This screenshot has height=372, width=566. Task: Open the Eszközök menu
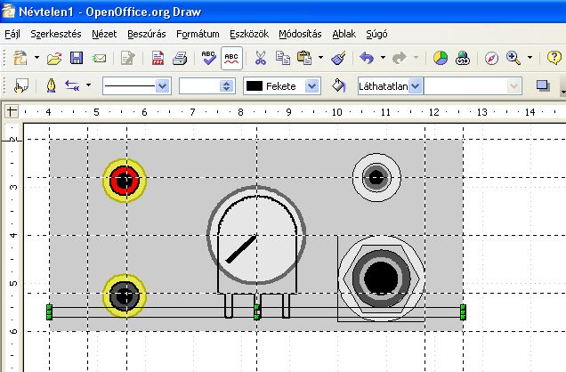(x=249, y=34)
